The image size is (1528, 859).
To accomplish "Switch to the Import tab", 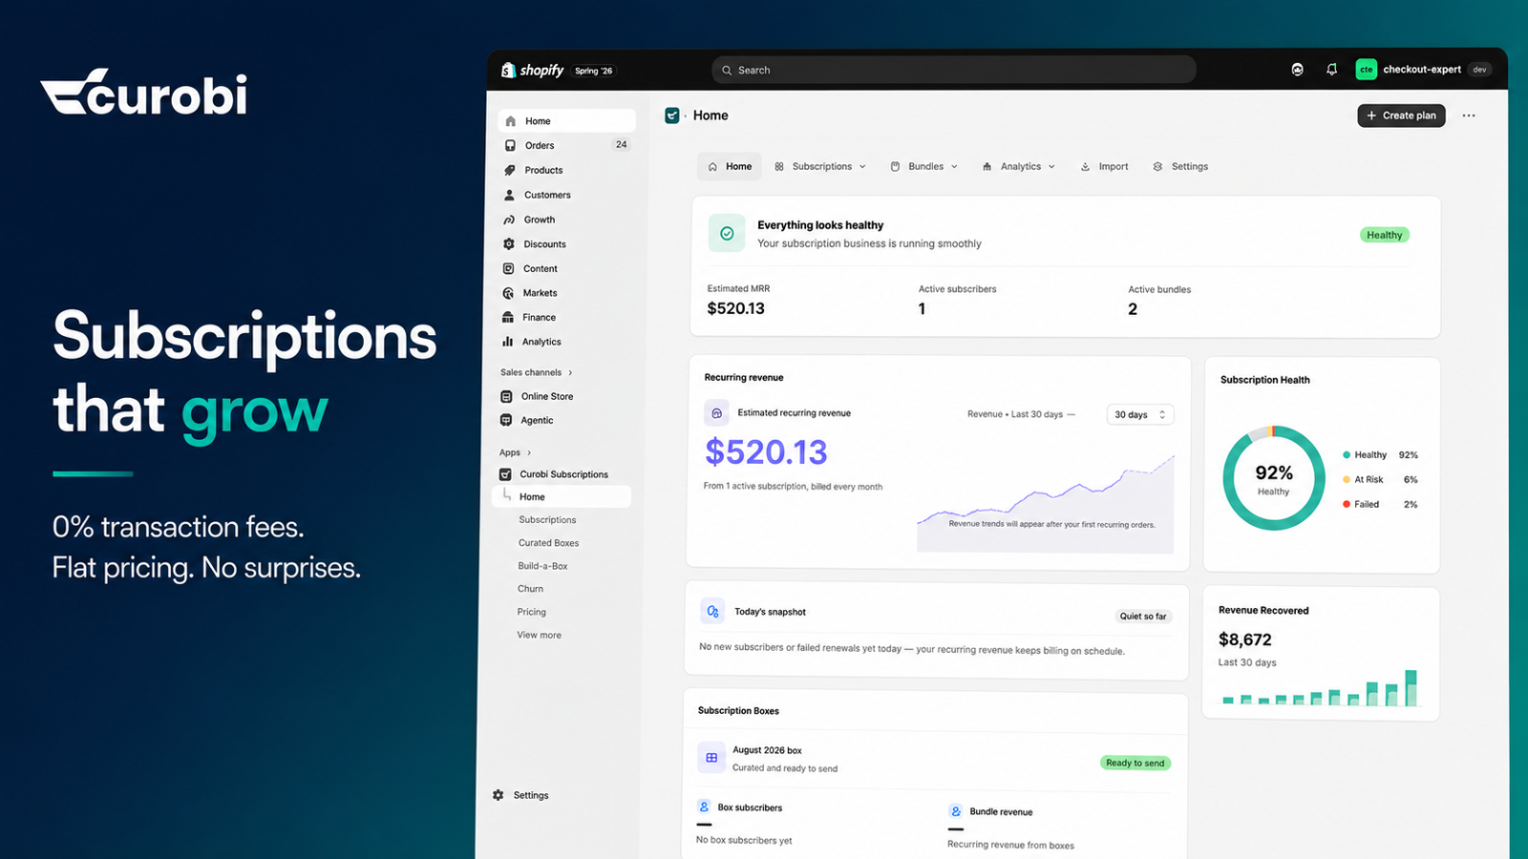I will (x=1104, y=166).
